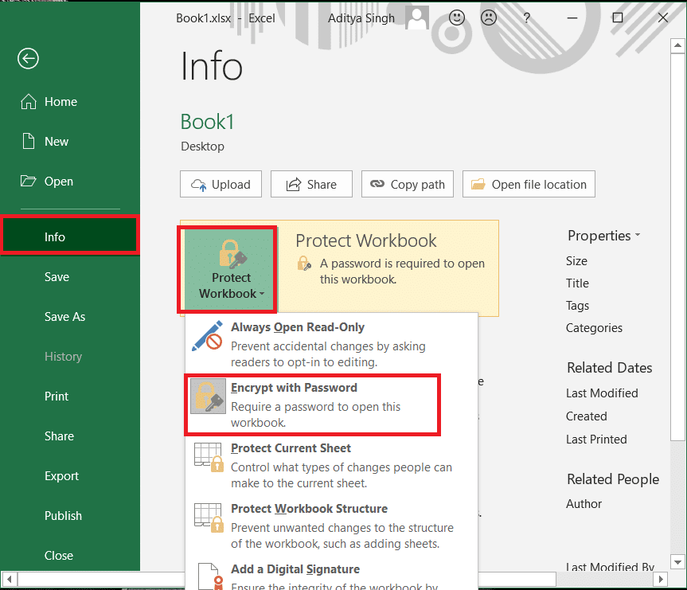Click the Always Open Read-Only icon
Image resolution: width=687 pixels, height=590 pixels.
click(x=205, y=336)
